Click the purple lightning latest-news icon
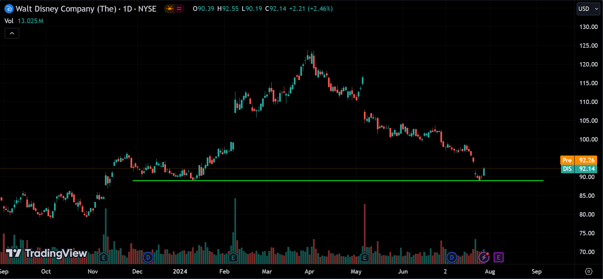This screenshot has height=279, width=603. [484, 257]
